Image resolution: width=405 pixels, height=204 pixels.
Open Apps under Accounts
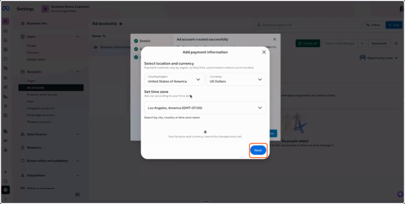[30, 101]
